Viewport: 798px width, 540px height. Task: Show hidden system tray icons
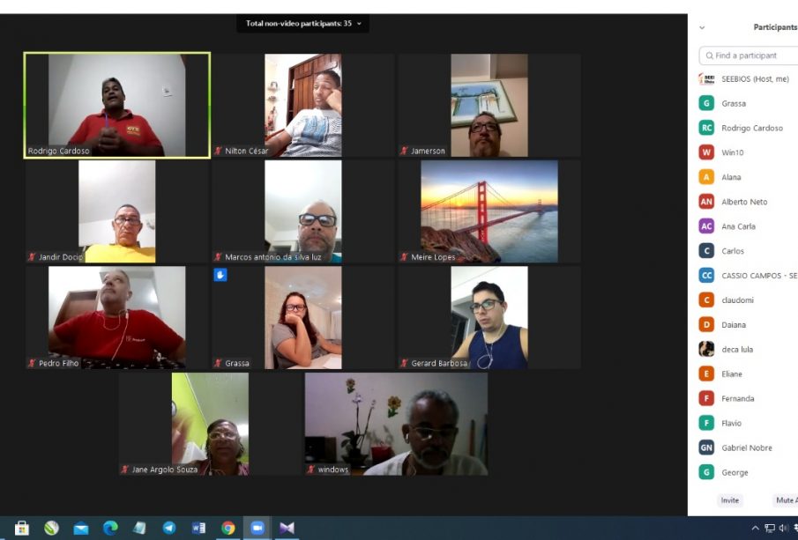pos(755,528)
